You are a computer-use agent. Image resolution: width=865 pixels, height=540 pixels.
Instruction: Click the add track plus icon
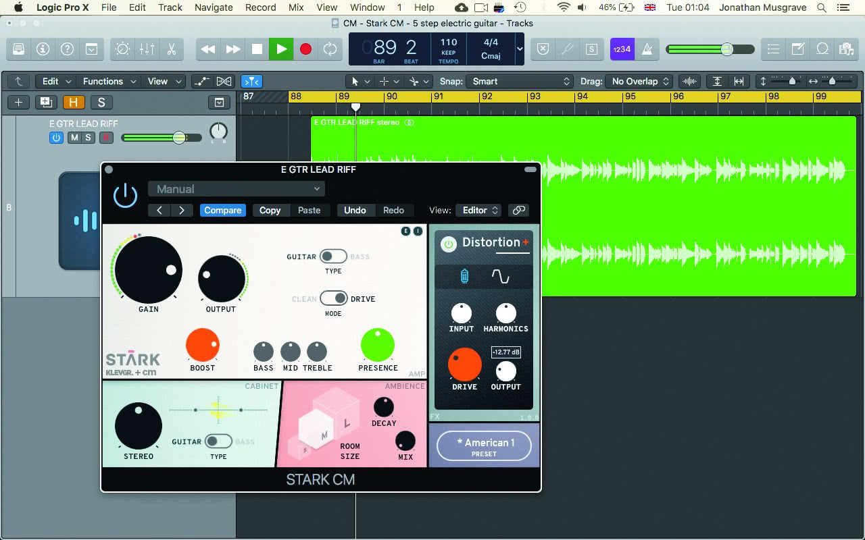coord(18,103)
